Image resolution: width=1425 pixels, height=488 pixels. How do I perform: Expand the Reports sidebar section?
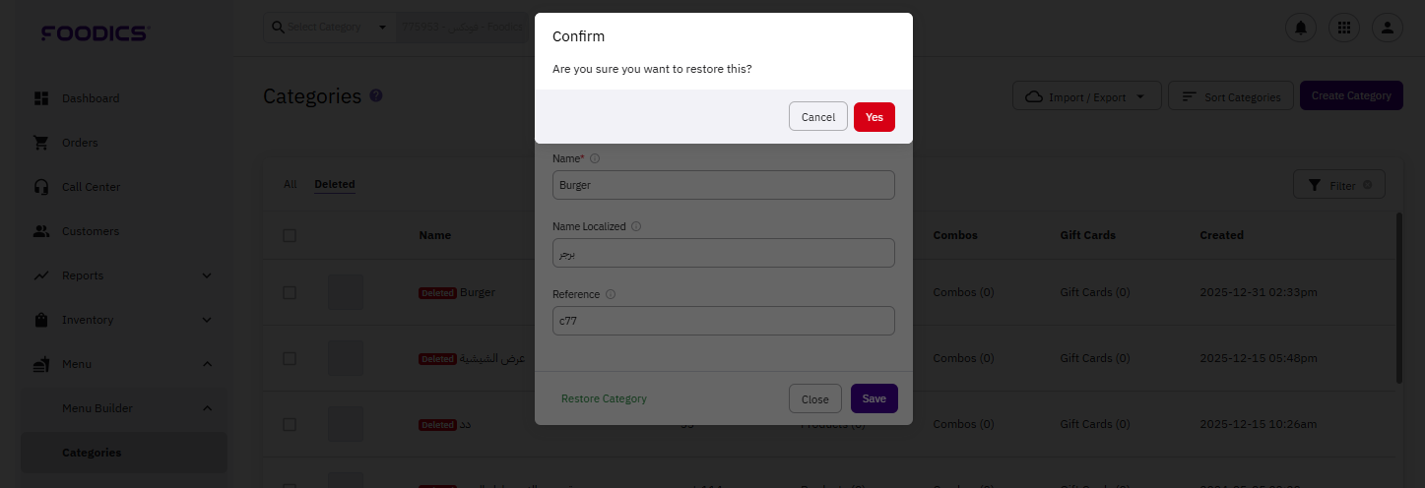point(207,275)
